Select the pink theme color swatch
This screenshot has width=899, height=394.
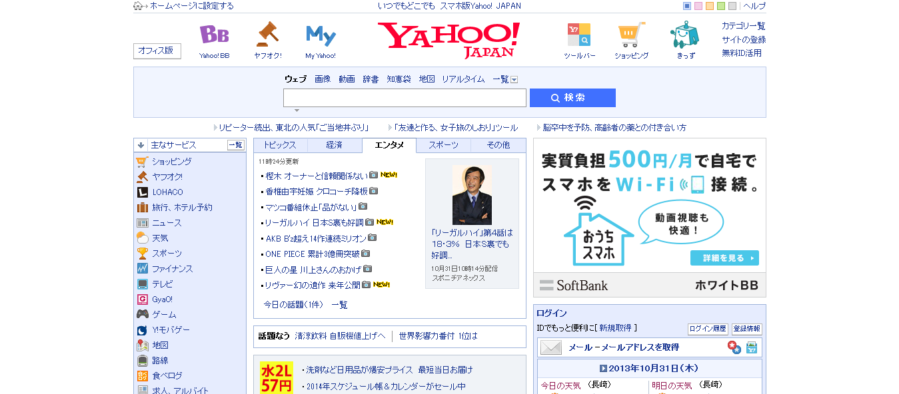pyautogui.click(x=698, y=6)
